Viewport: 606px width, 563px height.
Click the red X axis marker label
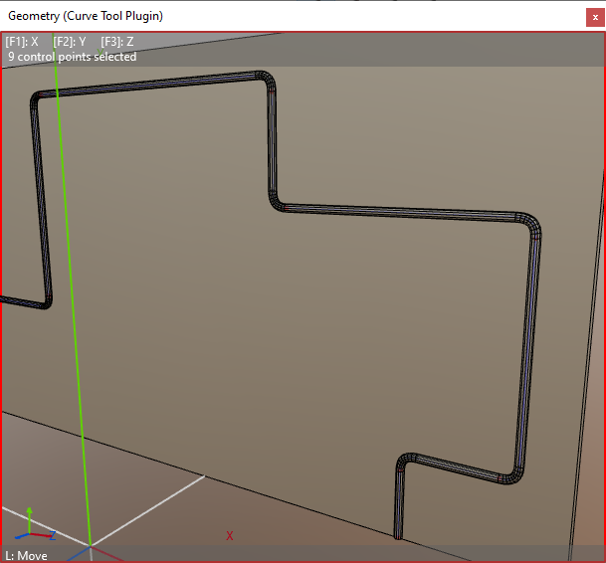pyautogui.click(x=230, y=535)
